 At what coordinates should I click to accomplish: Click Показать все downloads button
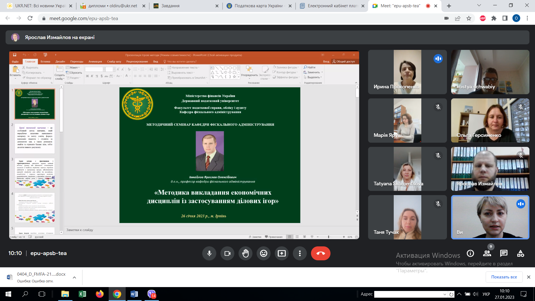504,277
